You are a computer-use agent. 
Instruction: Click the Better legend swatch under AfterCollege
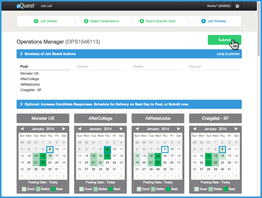(95, 189)
